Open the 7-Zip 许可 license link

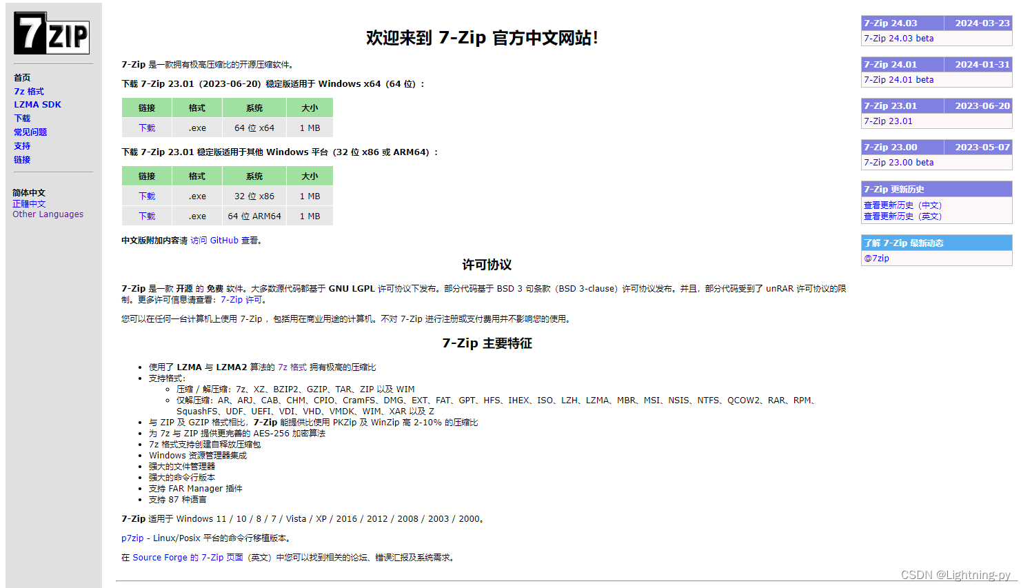(x=241, y=300)
